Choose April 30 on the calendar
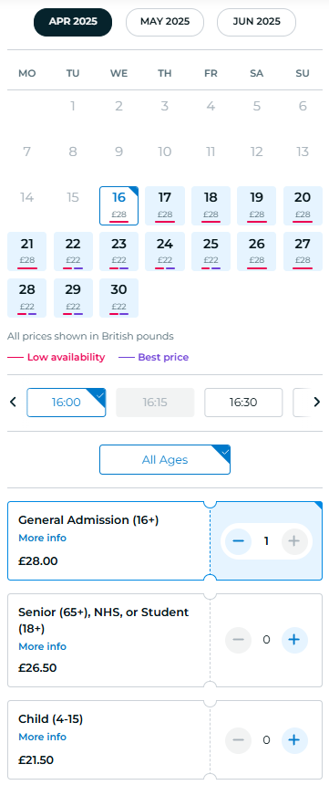This screenshot has height=785, width=329. point(119,298)
